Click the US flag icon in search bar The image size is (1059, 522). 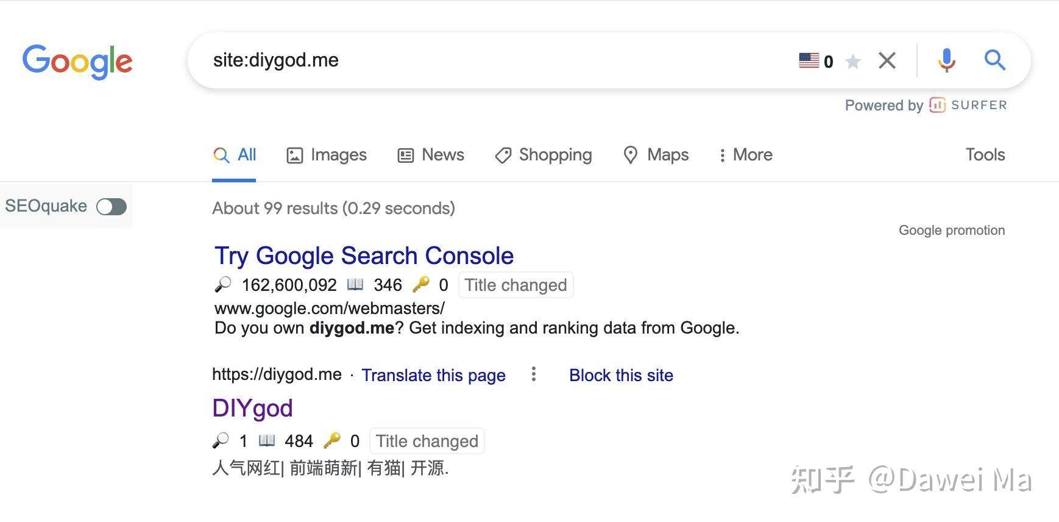click(809, 61)
